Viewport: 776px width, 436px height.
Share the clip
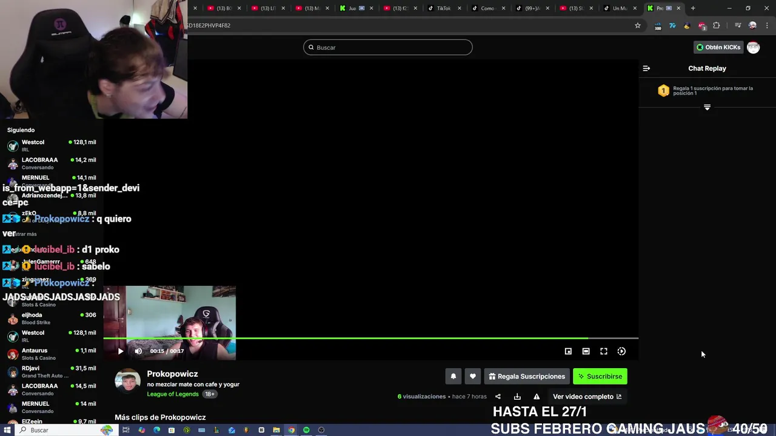tap(498, 397)
